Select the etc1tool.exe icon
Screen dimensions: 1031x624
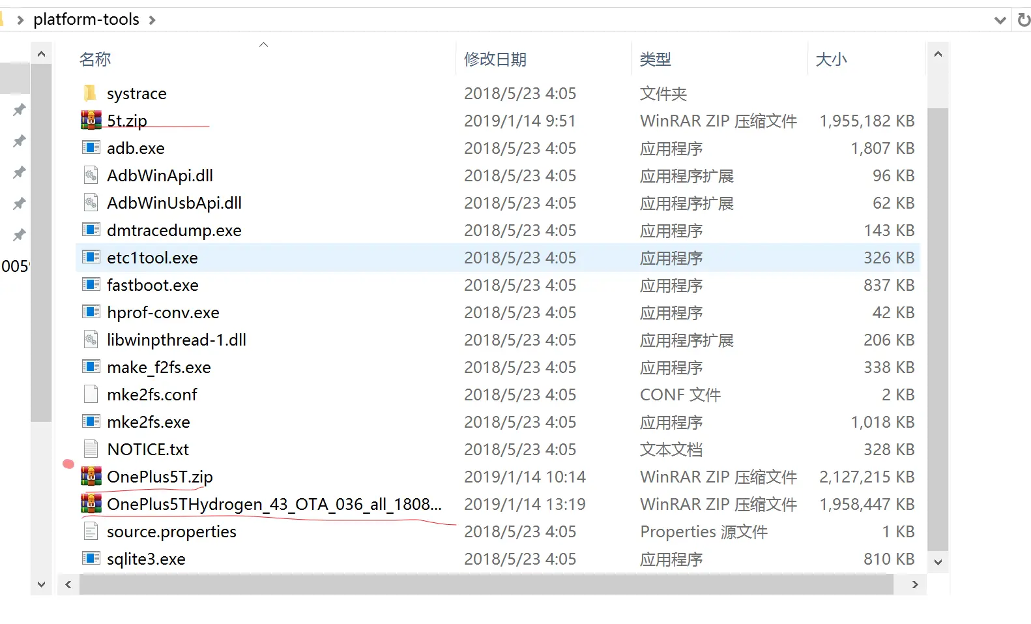point(91,258)
